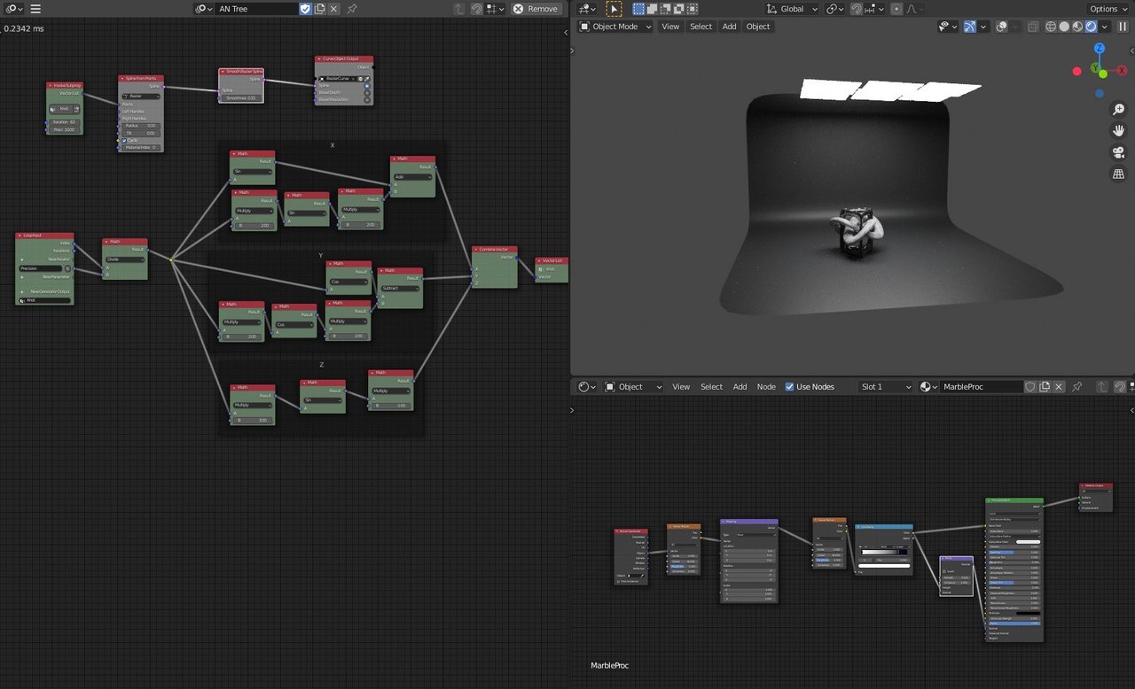
Task: Pause the viewport render preview
Action: point(1123,27)
